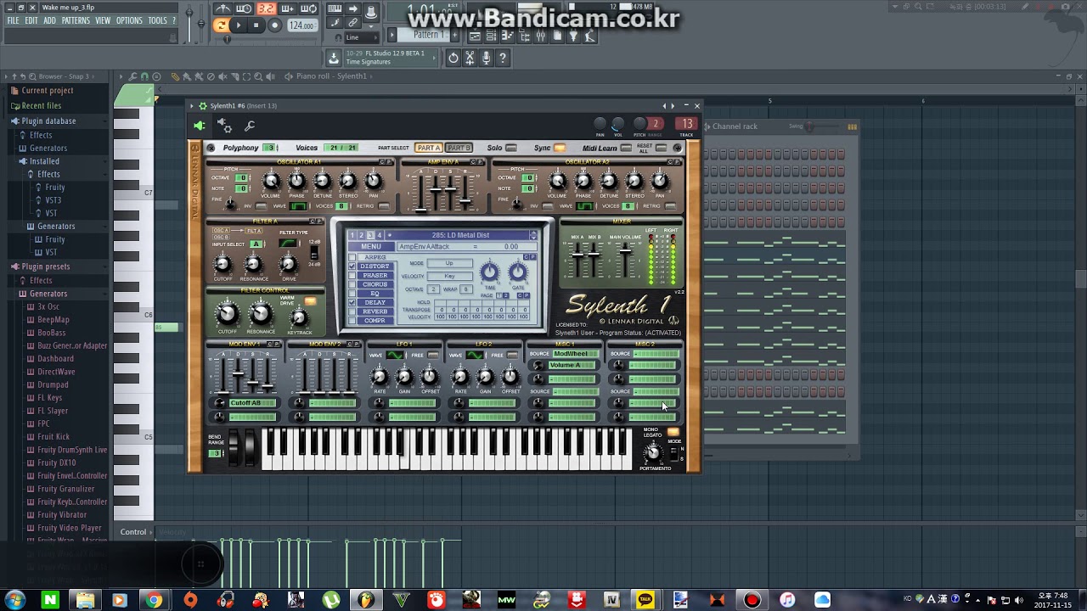The height and width of the screenshot is (611, 1087).
Task: Open the TOOLS menu
Action: click(158, 20)
